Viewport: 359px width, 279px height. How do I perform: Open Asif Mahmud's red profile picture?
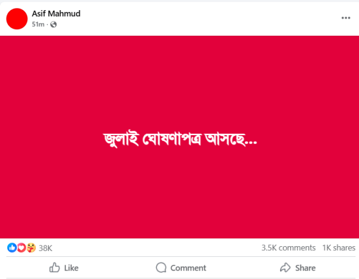17,19
